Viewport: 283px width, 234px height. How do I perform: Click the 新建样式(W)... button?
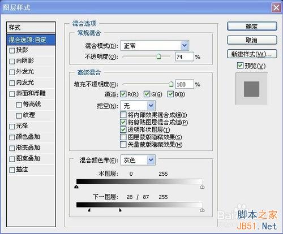tap(252, 54)
